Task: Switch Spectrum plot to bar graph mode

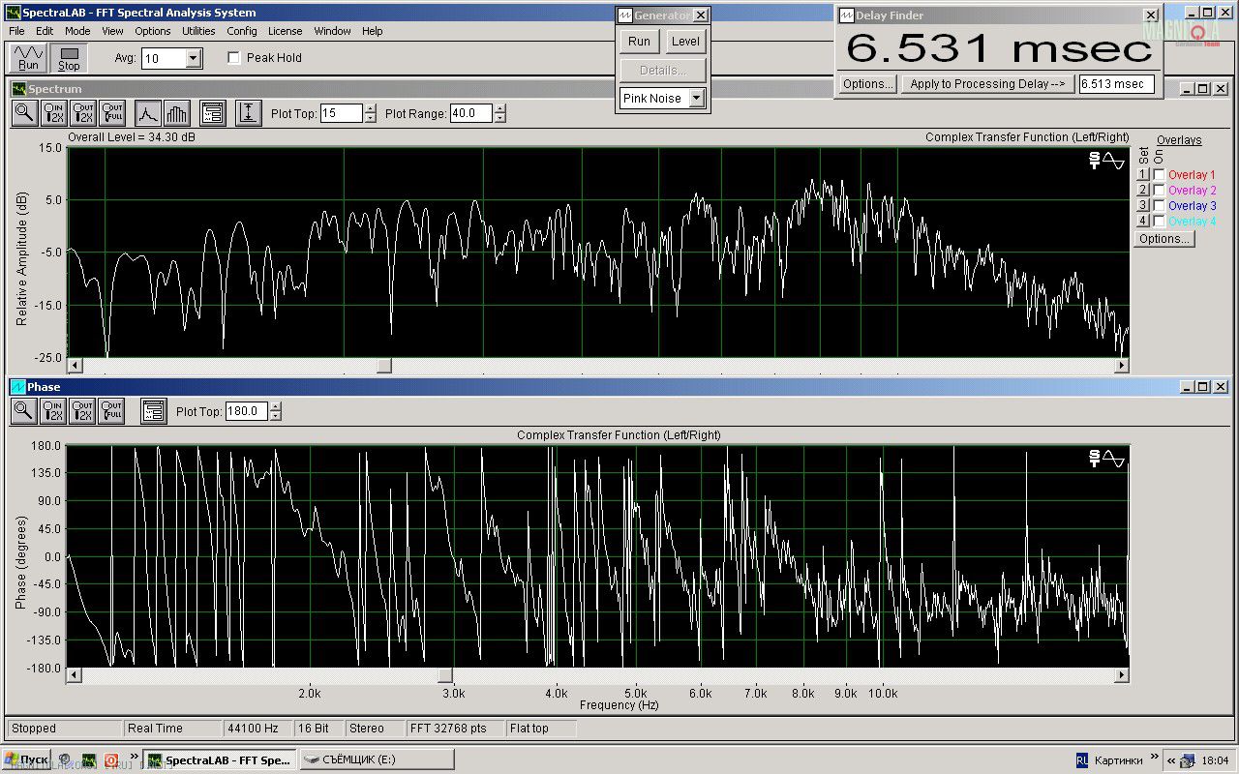Action: click(x=176, y=113)
